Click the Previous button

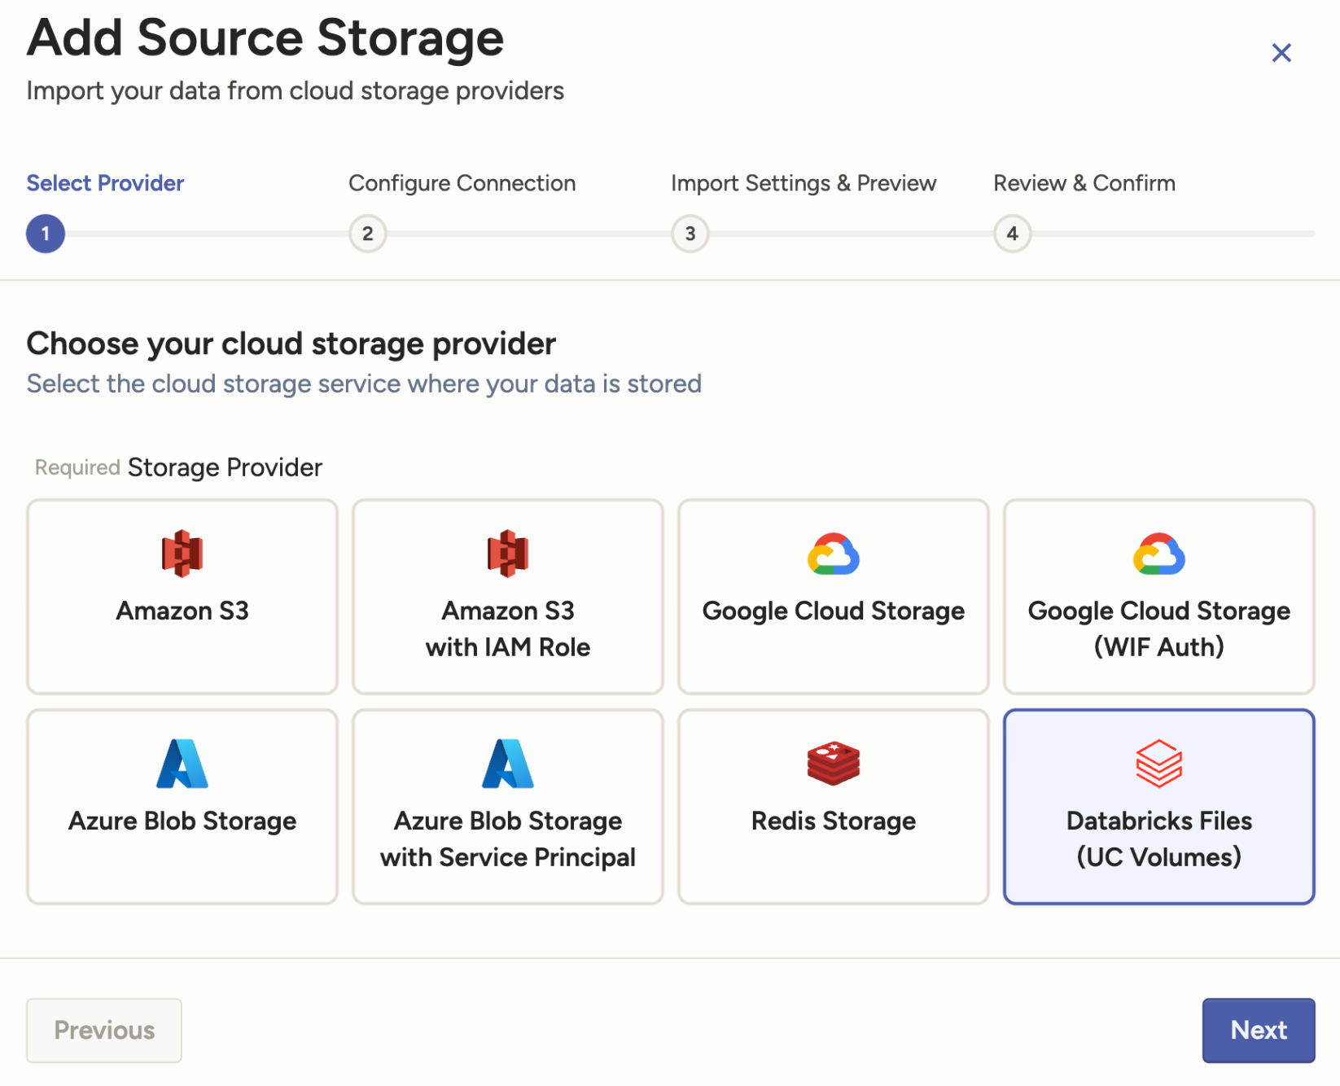(x=104, y=1031)
